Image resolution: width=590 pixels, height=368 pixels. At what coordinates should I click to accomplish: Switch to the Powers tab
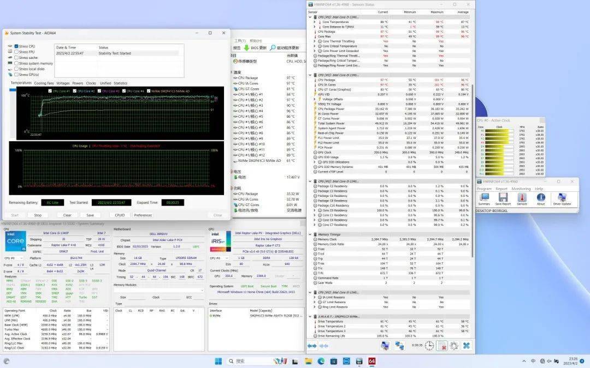pos(78,83)
